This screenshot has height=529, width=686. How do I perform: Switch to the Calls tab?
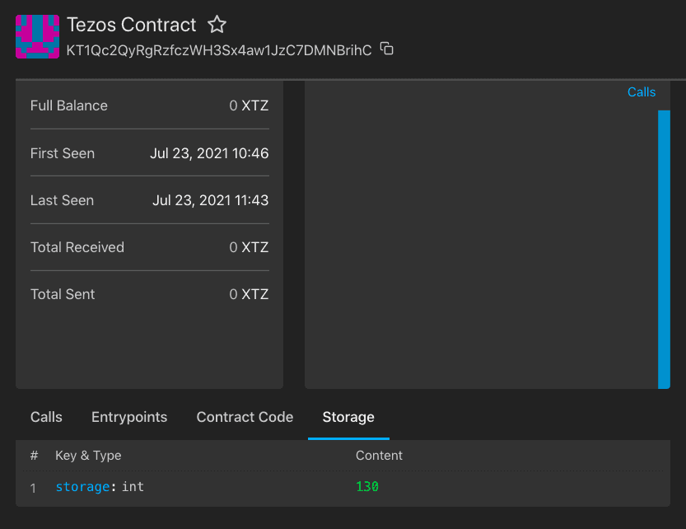coord(46,417)
